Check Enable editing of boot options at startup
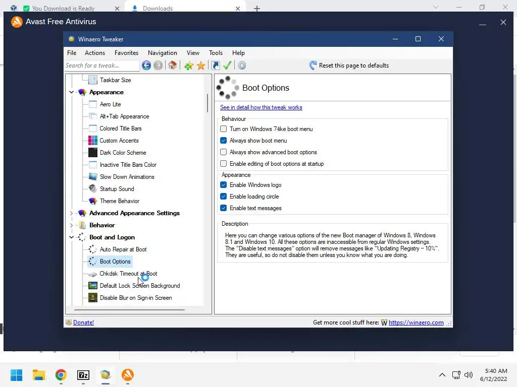The width and height of the screenshot is (517, 387). pos(224,164)
